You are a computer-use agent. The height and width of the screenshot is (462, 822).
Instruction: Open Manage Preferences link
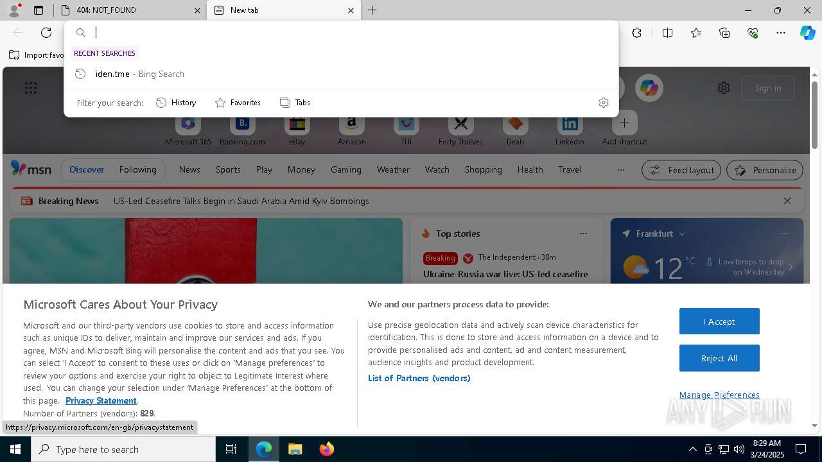pyautogui.click(x=719, y=395)
